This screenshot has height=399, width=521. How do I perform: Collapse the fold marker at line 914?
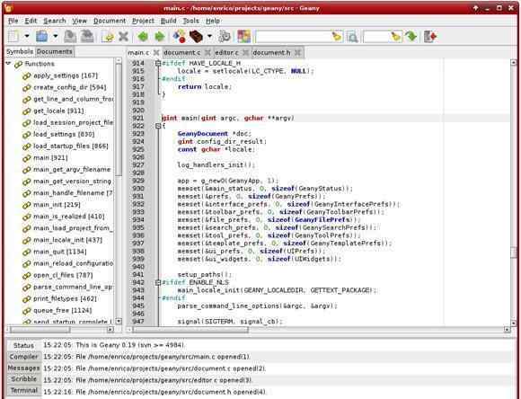[158, 63]
